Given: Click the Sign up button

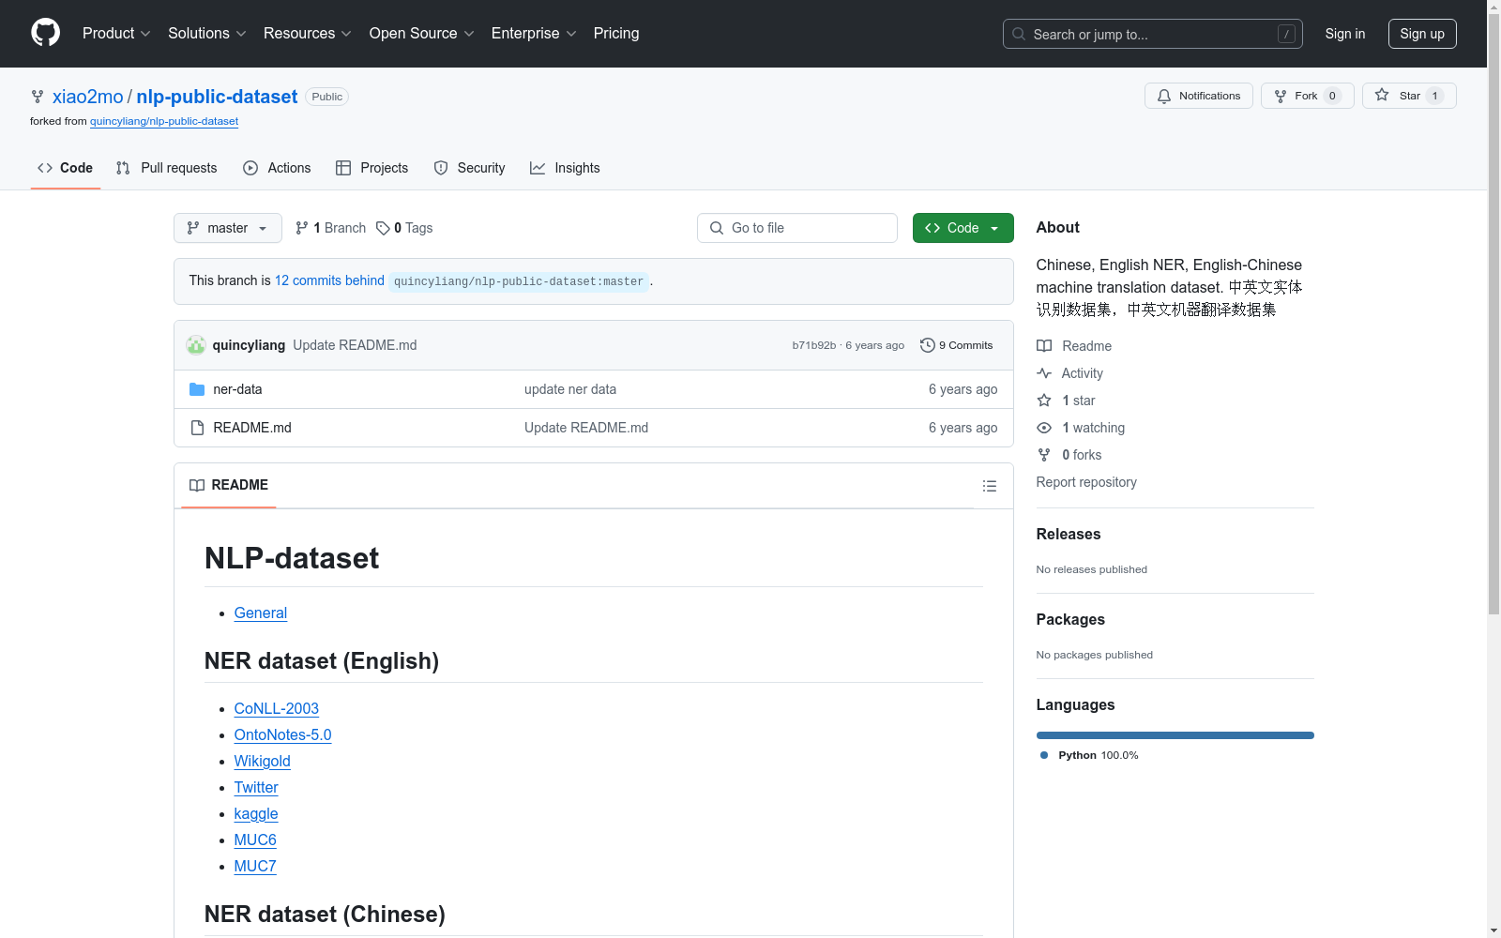Looking at the screenshot, I should coord(1422,34).
